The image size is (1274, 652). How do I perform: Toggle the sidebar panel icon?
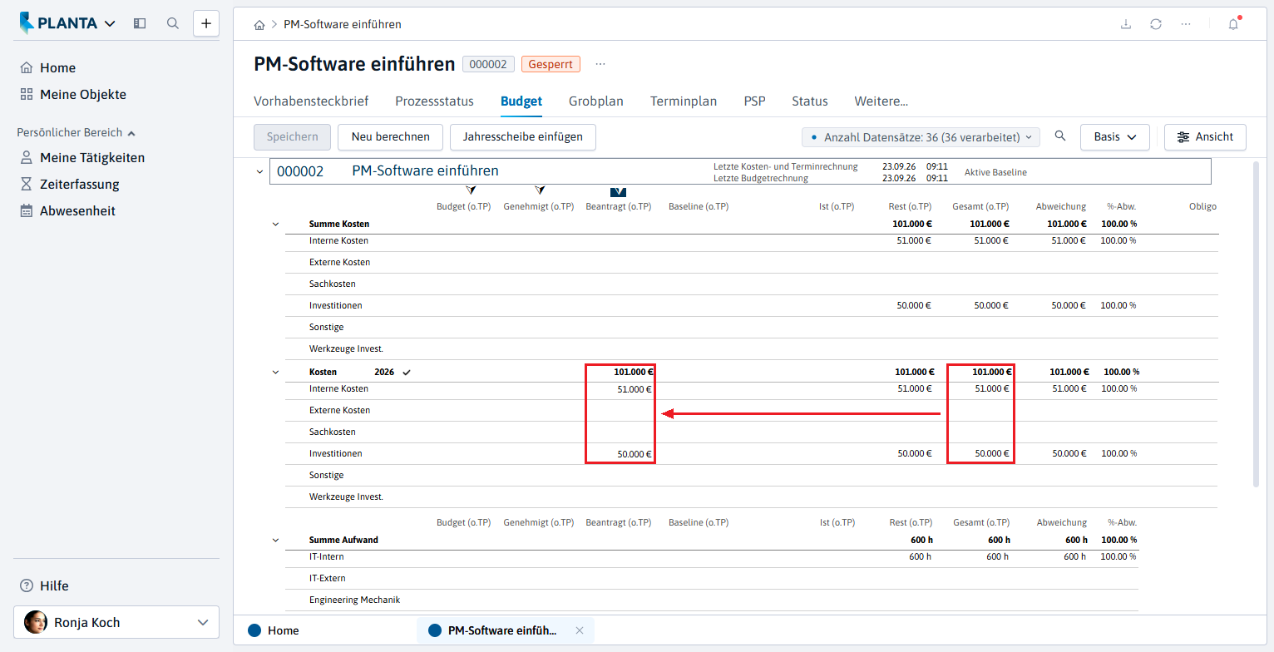click(x=140, y=23)
